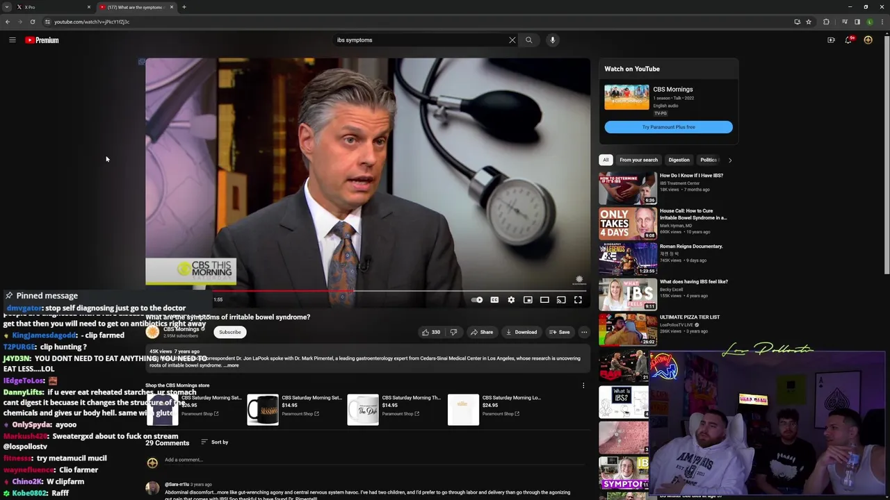Viewport: 890px width, 500px height.
Task: Reload the page
Action: pyautogui.click(x=32, y=22)
